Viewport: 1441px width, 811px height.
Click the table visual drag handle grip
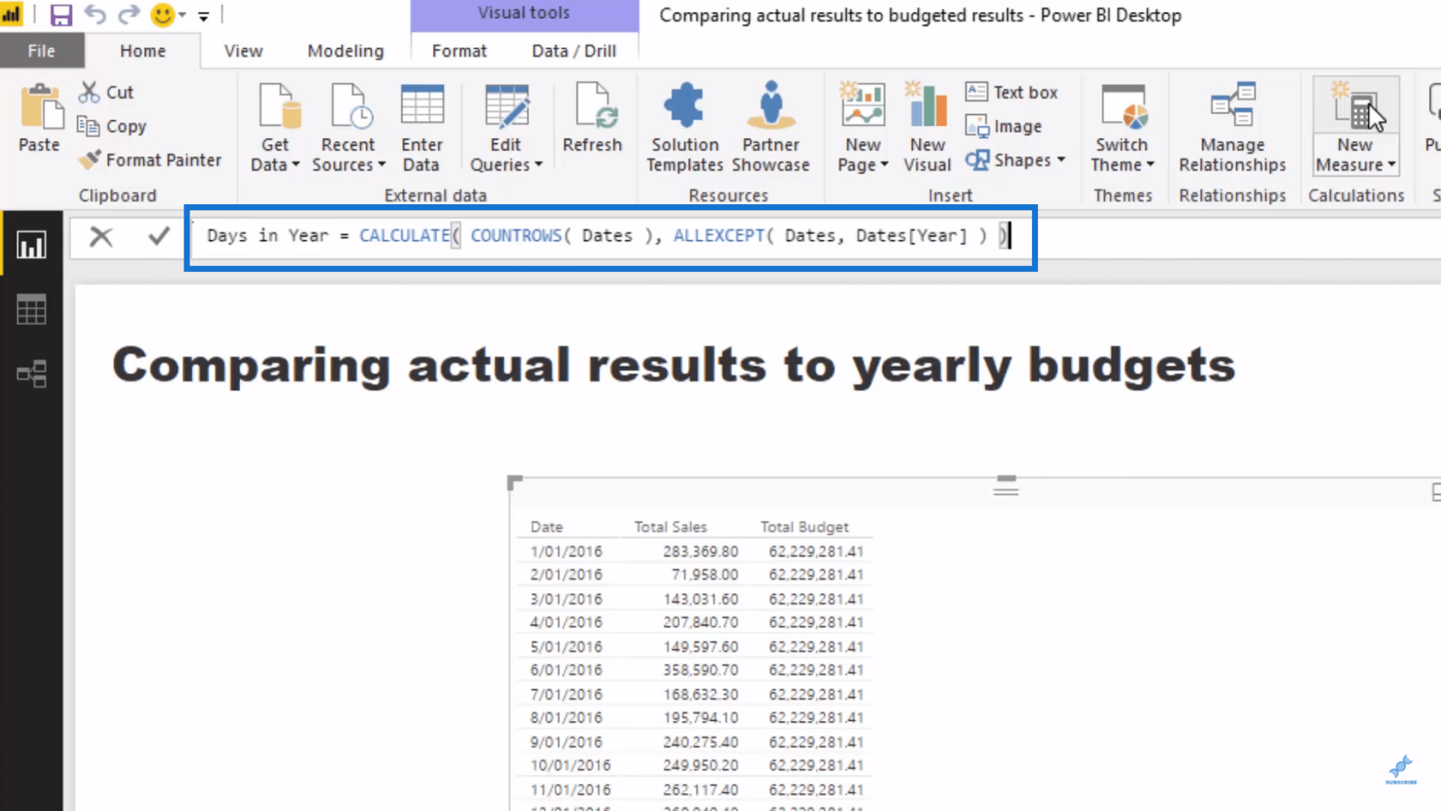1006,486
